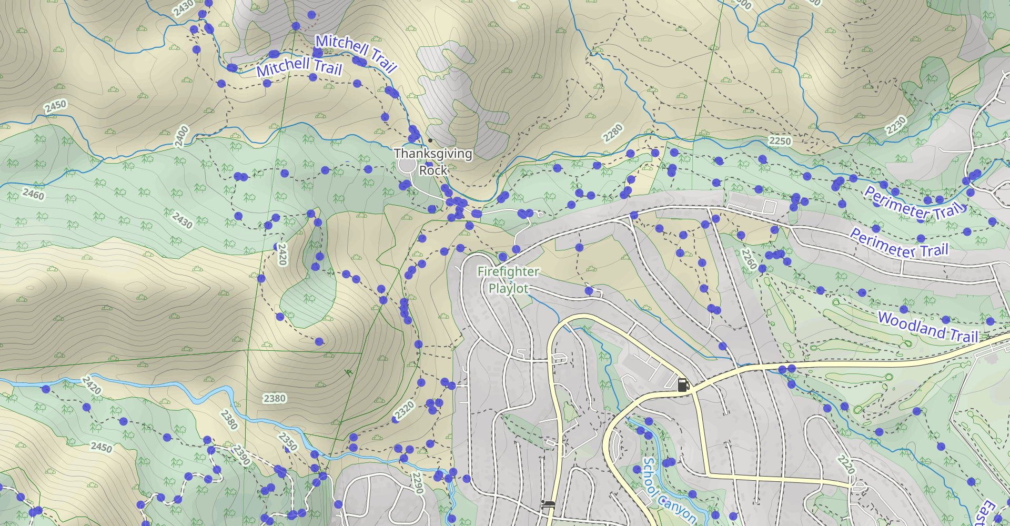
Task: Click the 2280 contour elevation label
Action: (x=613, y=133)
